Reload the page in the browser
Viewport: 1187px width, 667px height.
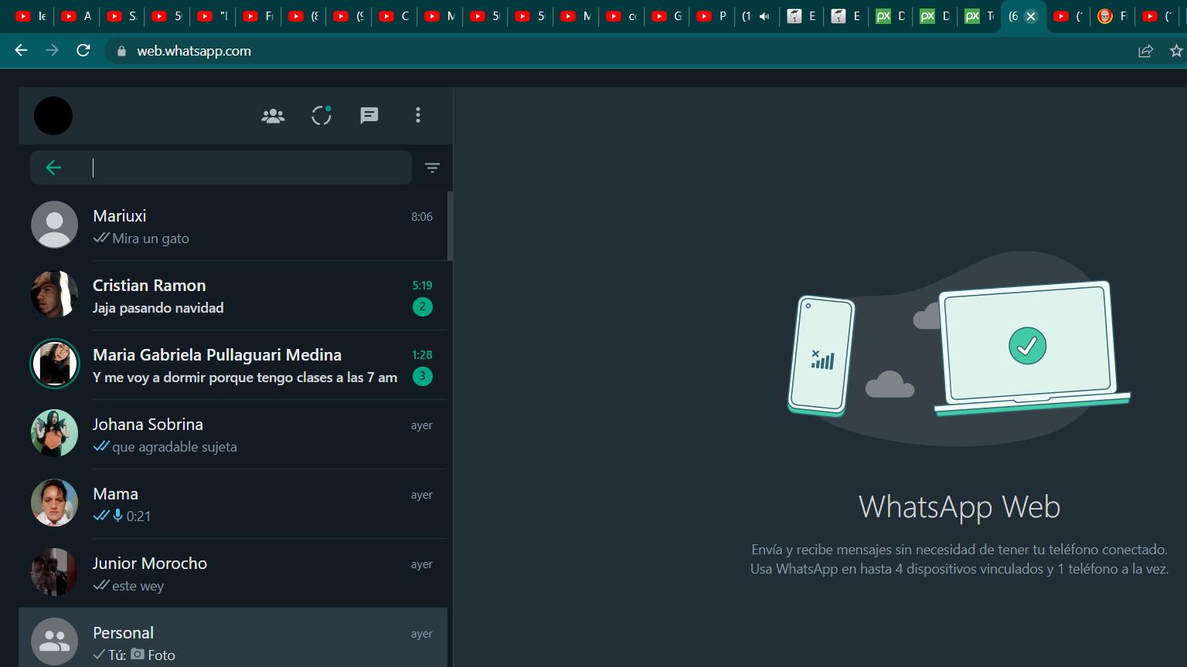(x=83, y=51)
